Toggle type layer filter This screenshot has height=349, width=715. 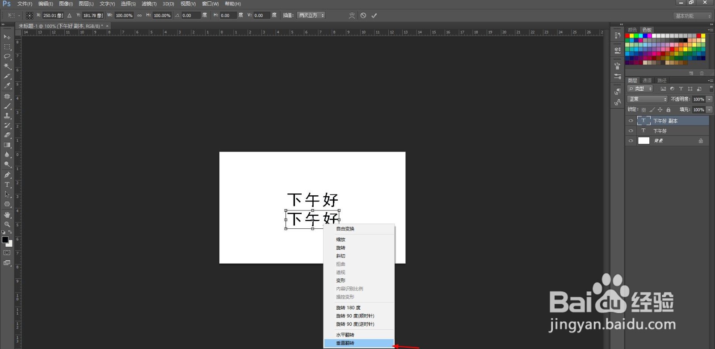click(x=681, y=89)
